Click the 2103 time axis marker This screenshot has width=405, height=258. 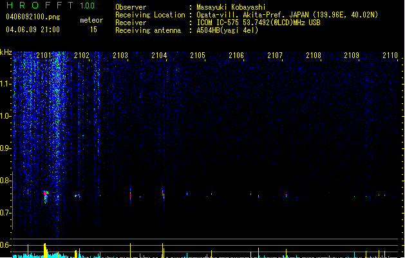120,55
